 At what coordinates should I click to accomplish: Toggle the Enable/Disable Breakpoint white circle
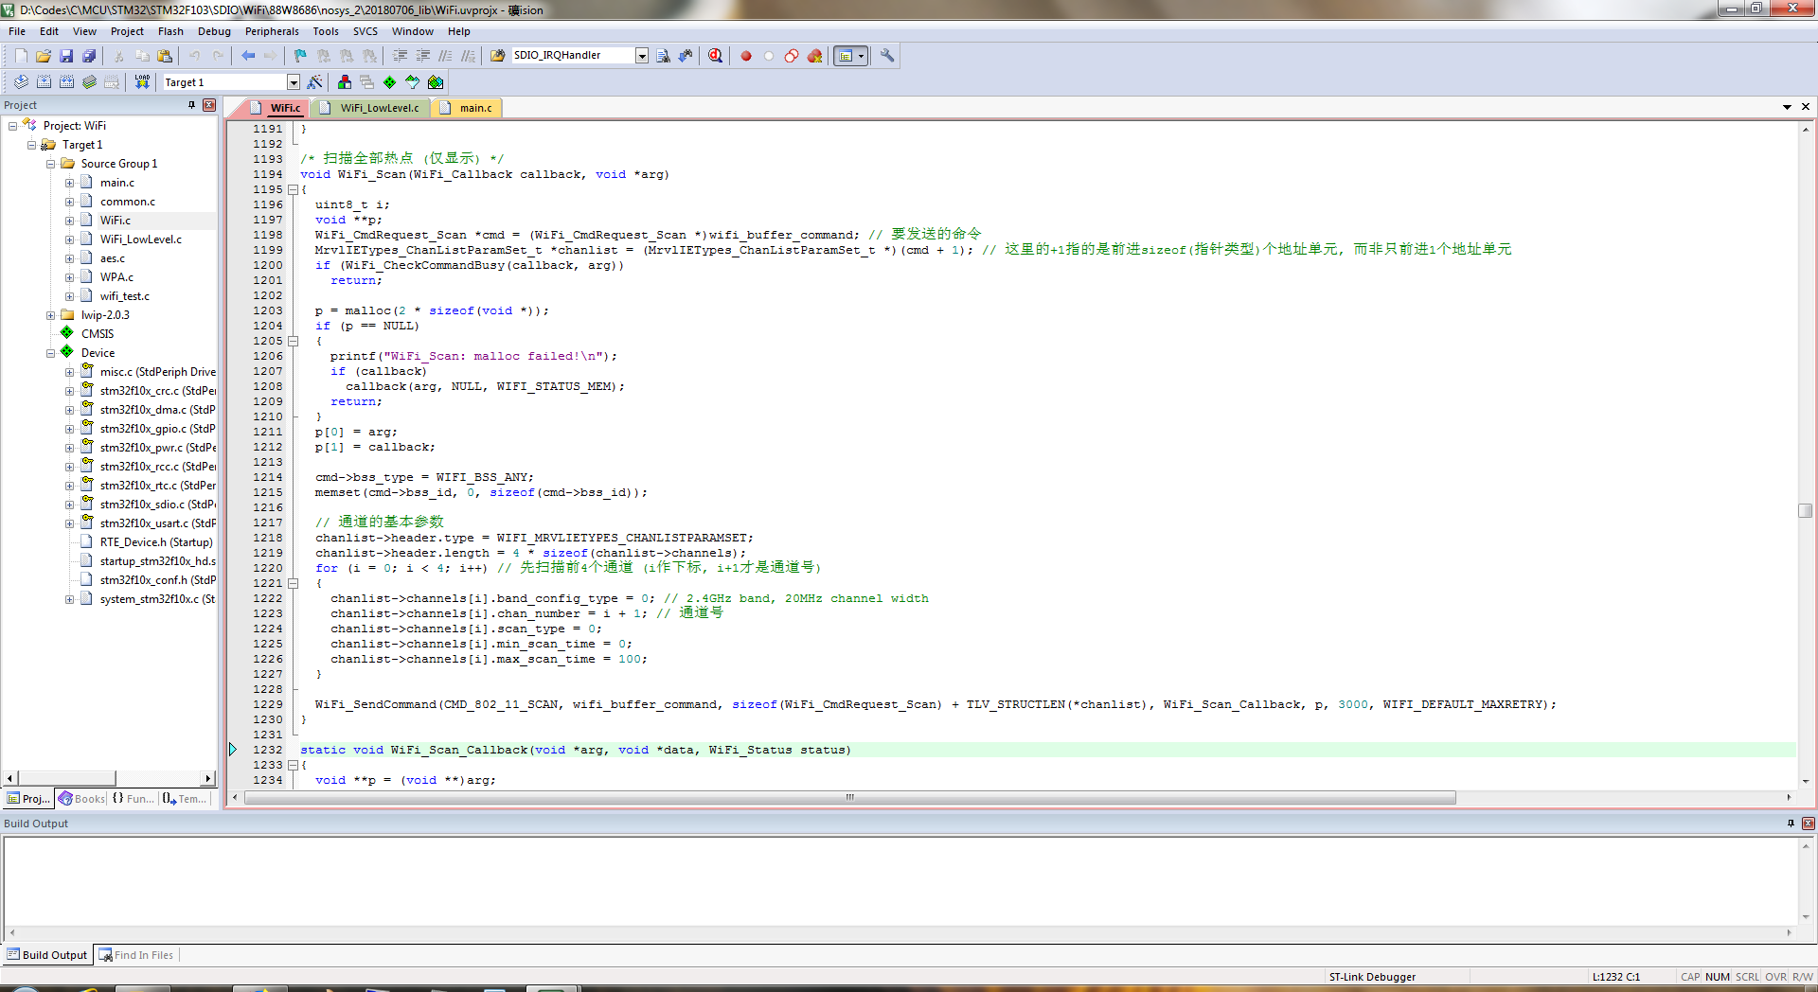[x=769, y=56]
